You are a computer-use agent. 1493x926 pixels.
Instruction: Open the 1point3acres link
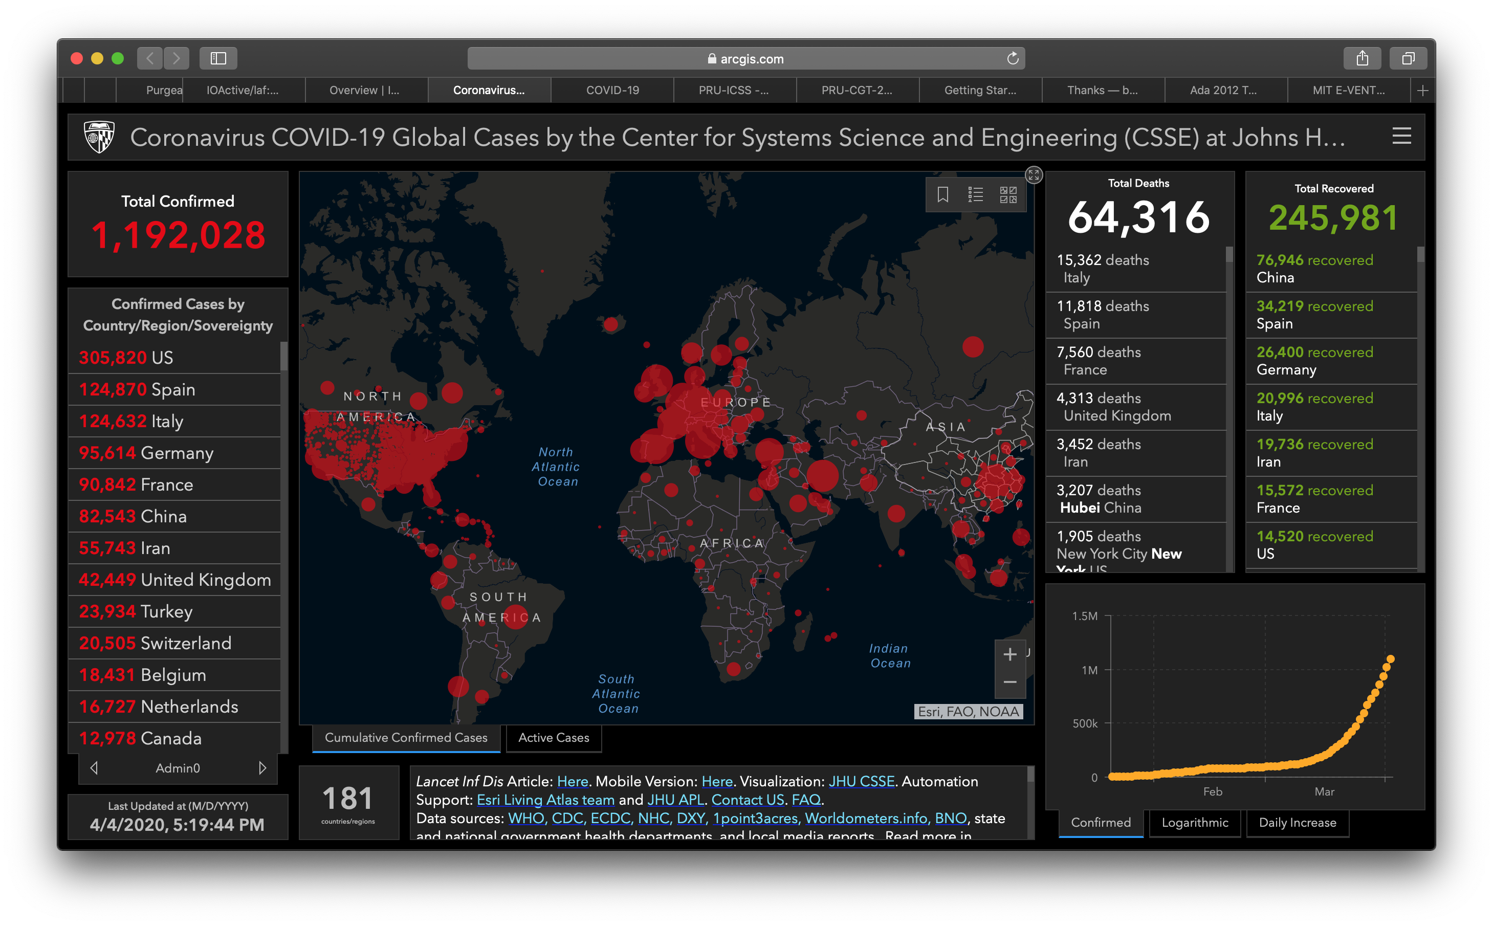755,818
